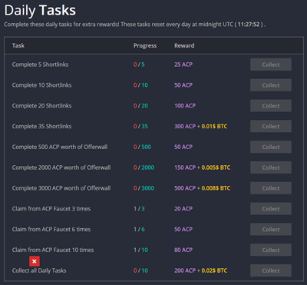Click the 500 ACP reward value
The height and width of the screenshot is (285, 307).
185,188
